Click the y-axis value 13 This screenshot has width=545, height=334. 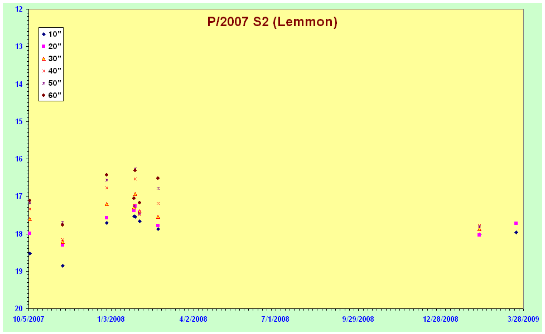click(x=19, y=46)
